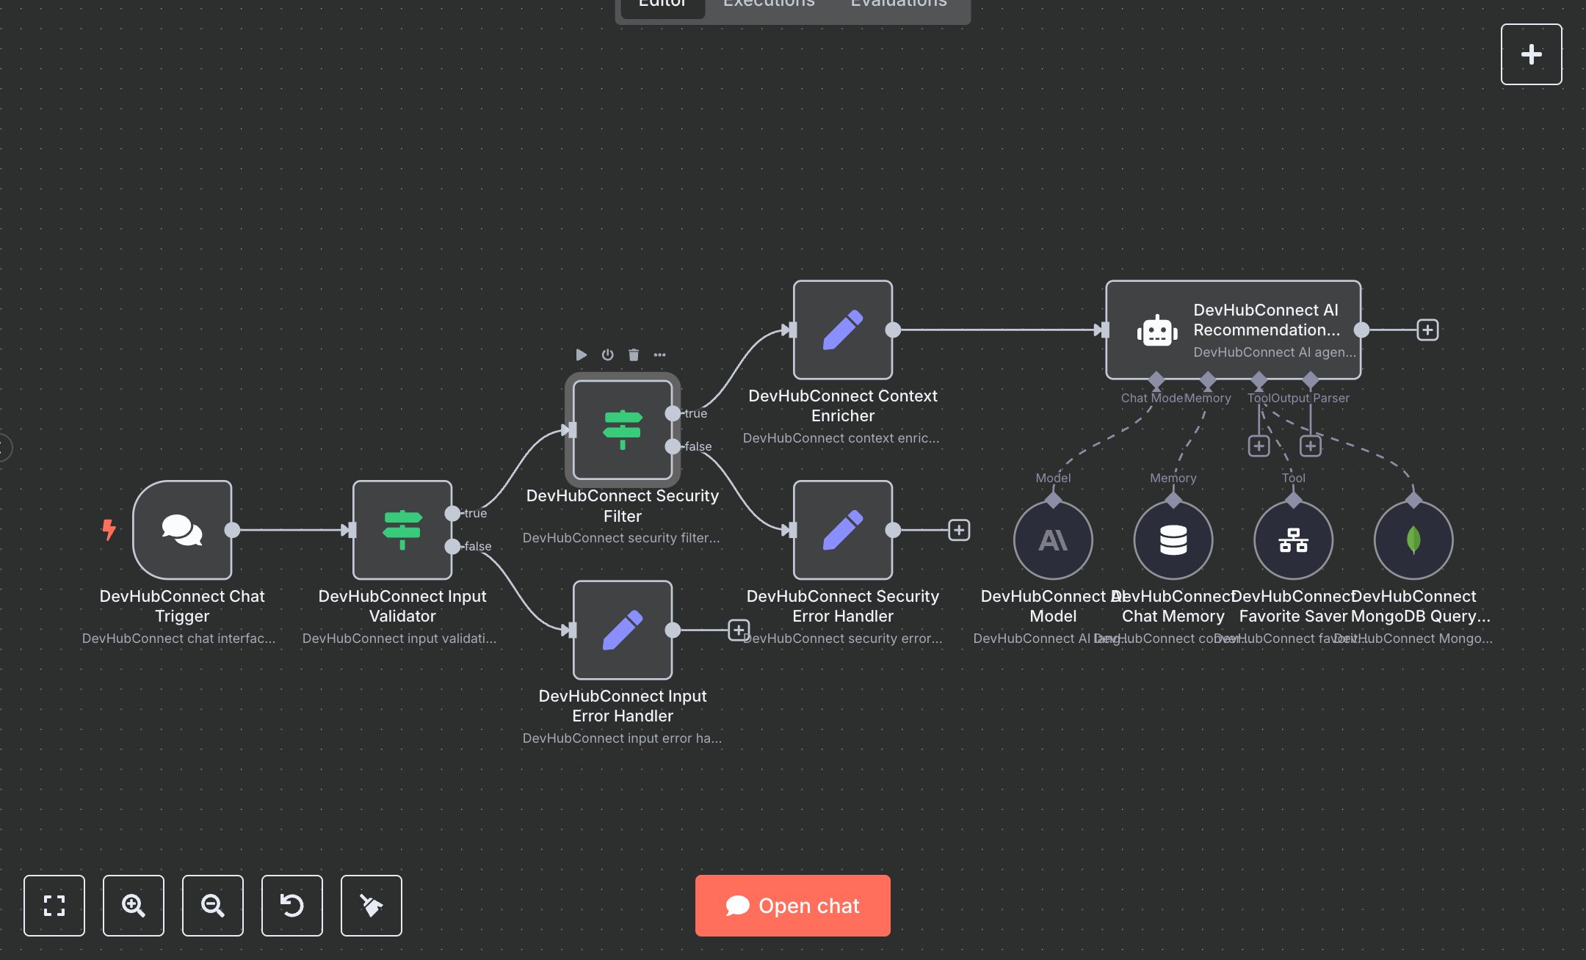
Task: Reset the canvas zoom with the curved arrow icon
Action: [x=292, y=906]
